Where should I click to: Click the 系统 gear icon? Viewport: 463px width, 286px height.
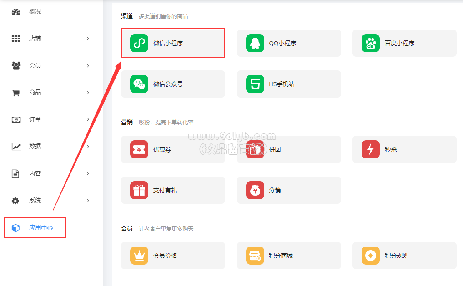(15, 201)
